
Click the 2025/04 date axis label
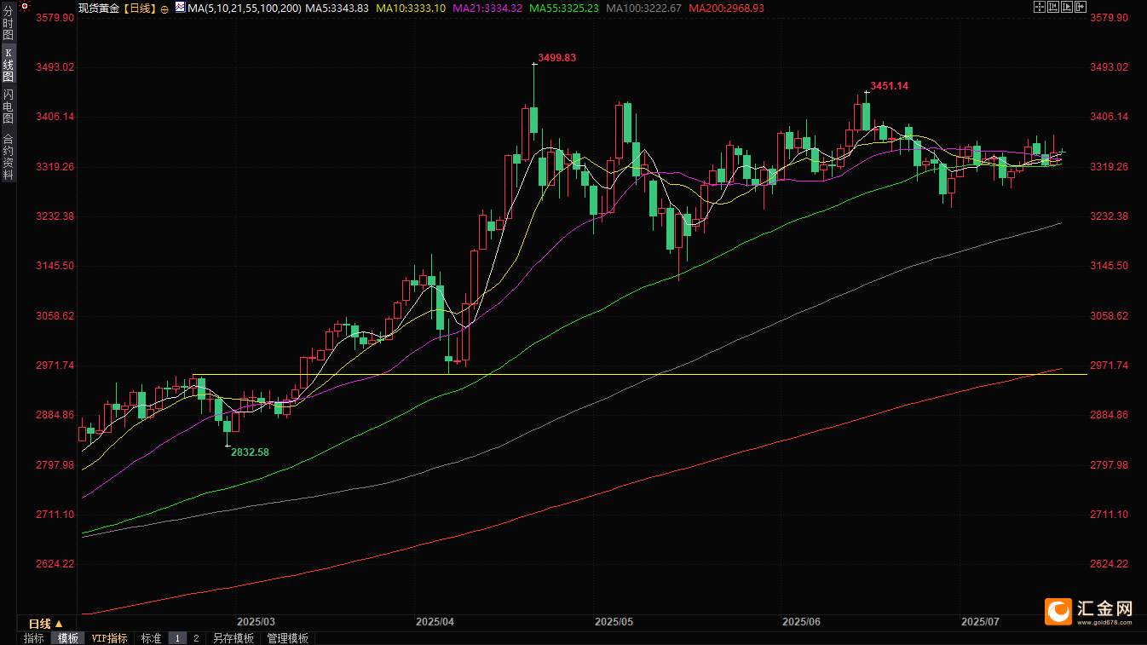tap(435, 623)
